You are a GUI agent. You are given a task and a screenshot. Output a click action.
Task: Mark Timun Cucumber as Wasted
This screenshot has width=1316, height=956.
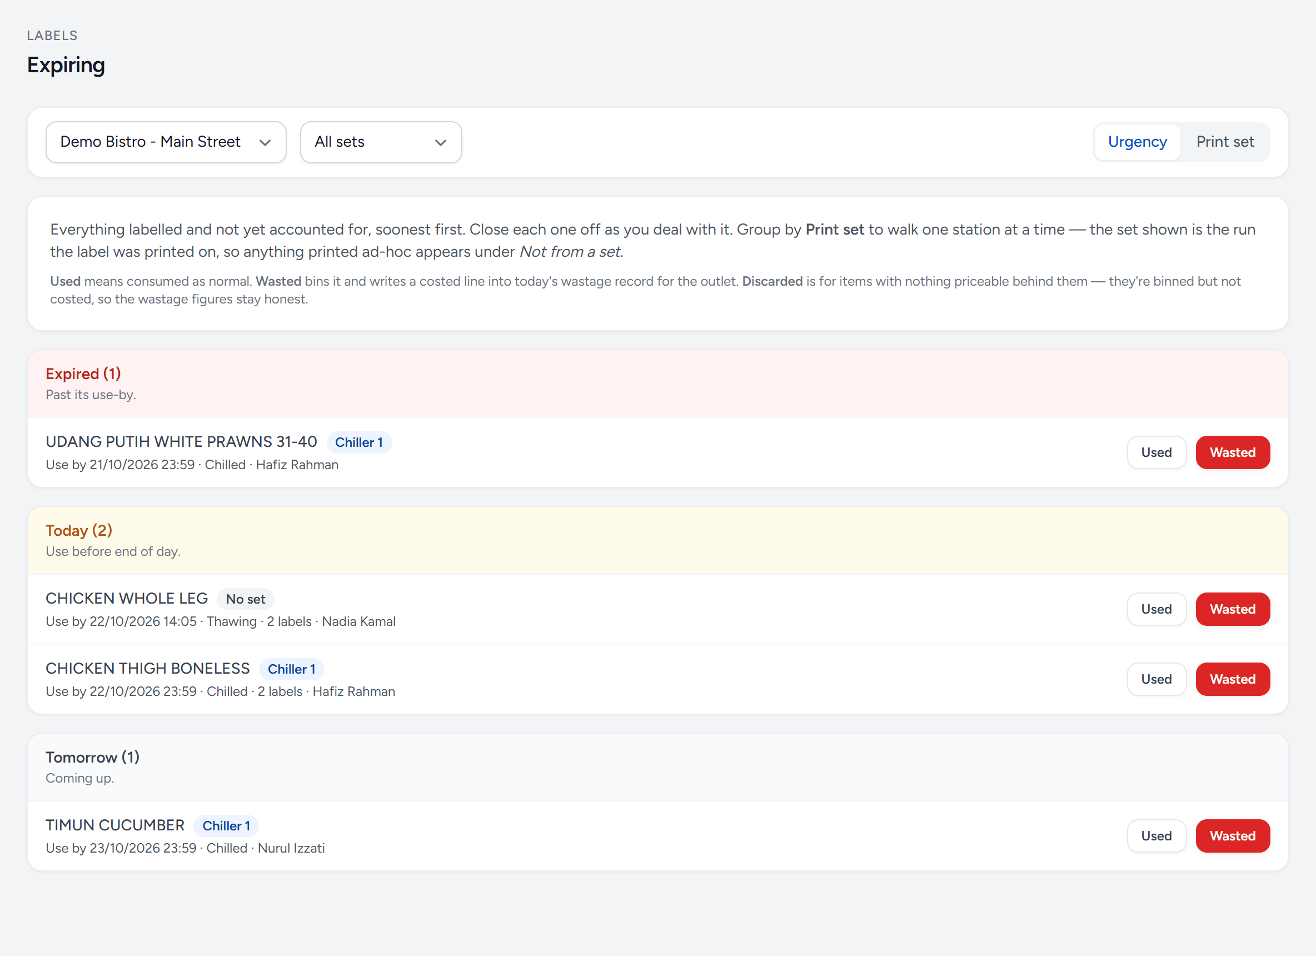pos(1233,836)
